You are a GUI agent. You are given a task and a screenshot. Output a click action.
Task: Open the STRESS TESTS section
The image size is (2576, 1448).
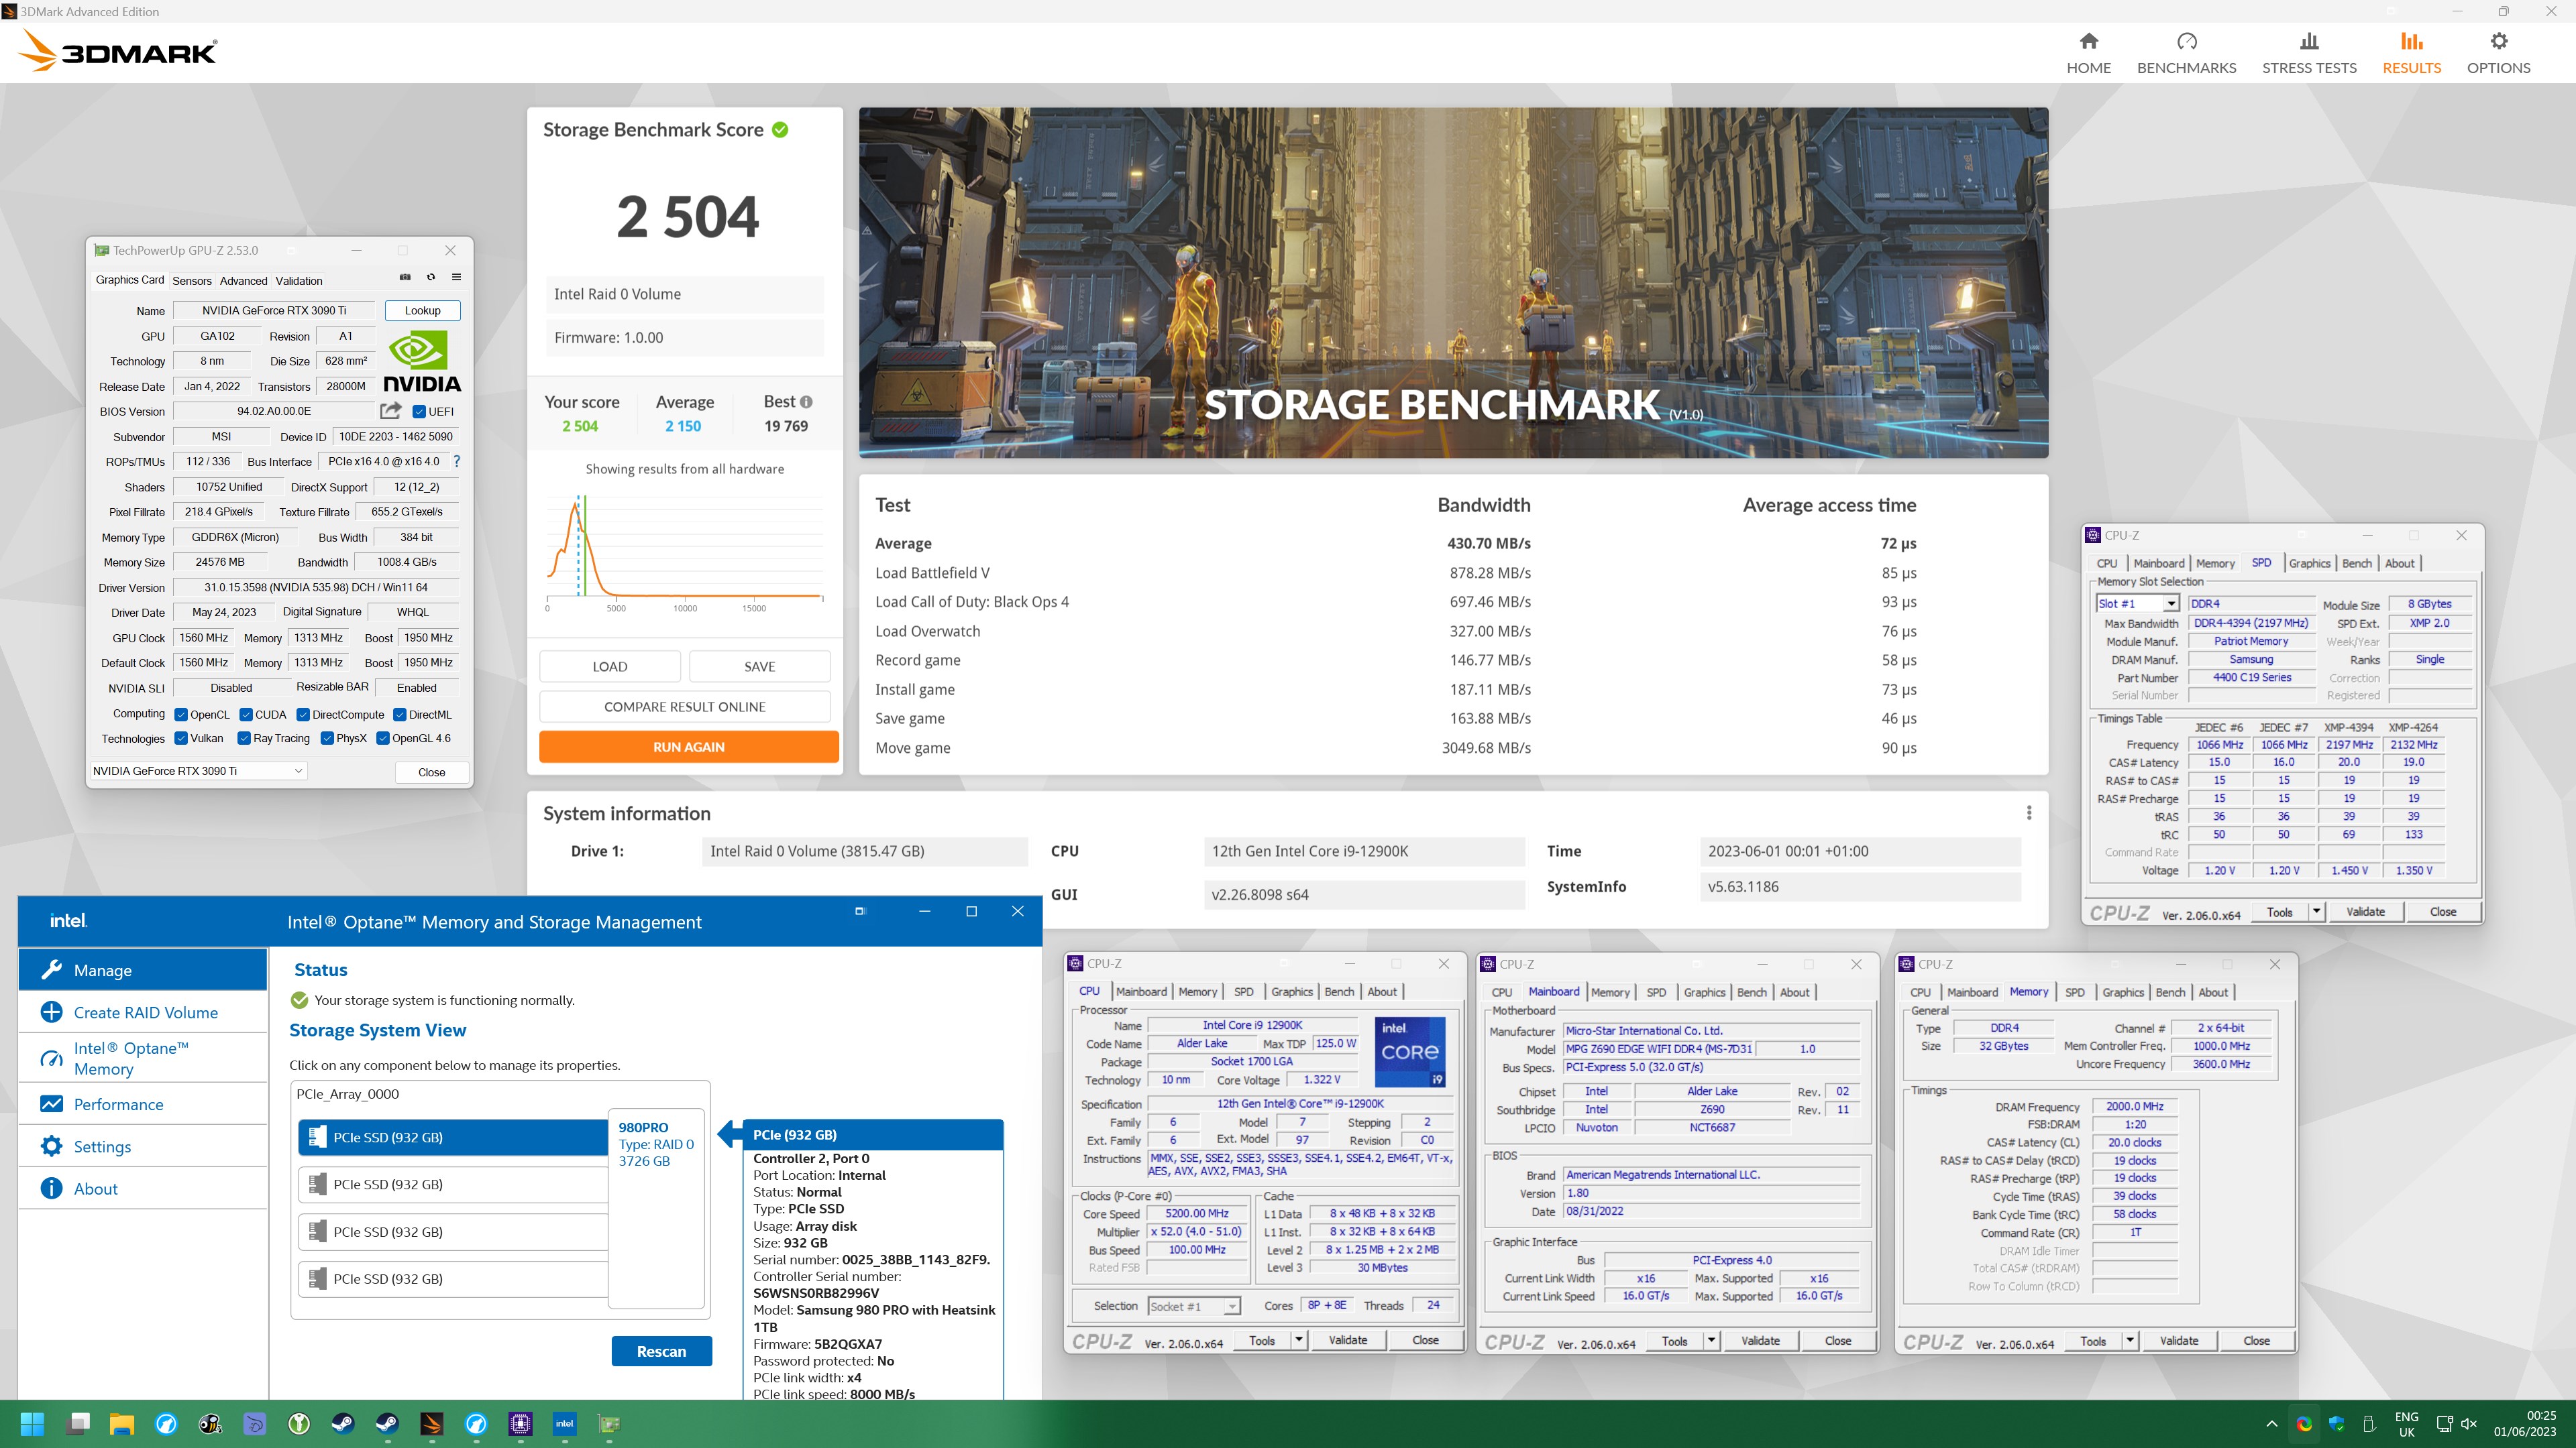point(2309,53)
